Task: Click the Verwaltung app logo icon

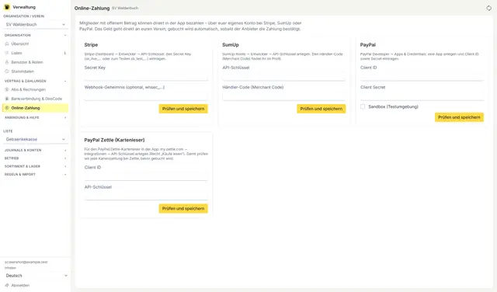Action: pos(7,7)
